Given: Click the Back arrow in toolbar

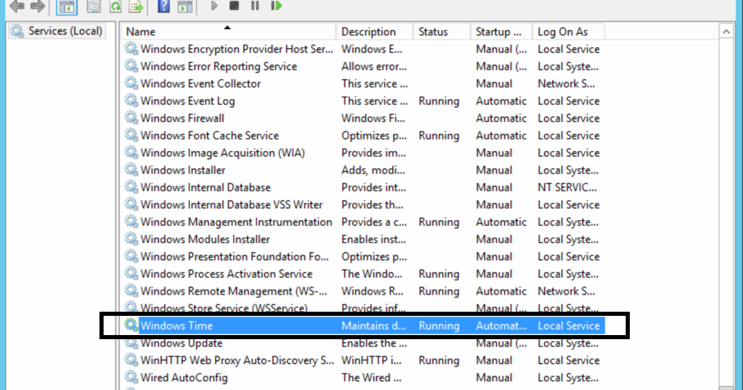Looking at the screenshot, I should [x=16, y=6].
